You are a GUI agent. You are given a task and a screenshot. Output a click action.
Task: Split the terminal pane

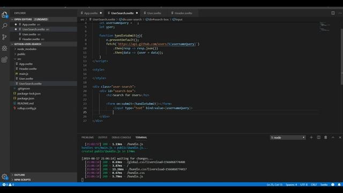pyautogui.click(x=318, y=137)
